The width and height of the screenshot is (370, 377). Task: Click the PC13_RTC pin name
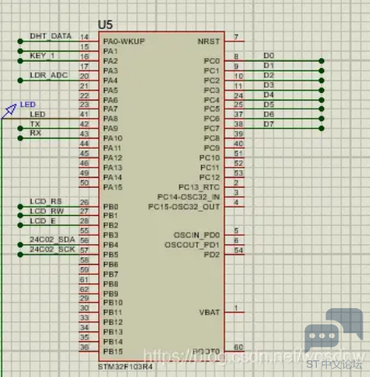[x=199, y=188]
